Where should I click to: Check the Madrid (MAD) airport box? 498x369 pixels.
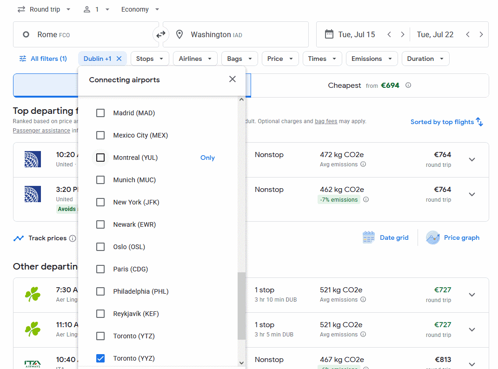[100, 113]
